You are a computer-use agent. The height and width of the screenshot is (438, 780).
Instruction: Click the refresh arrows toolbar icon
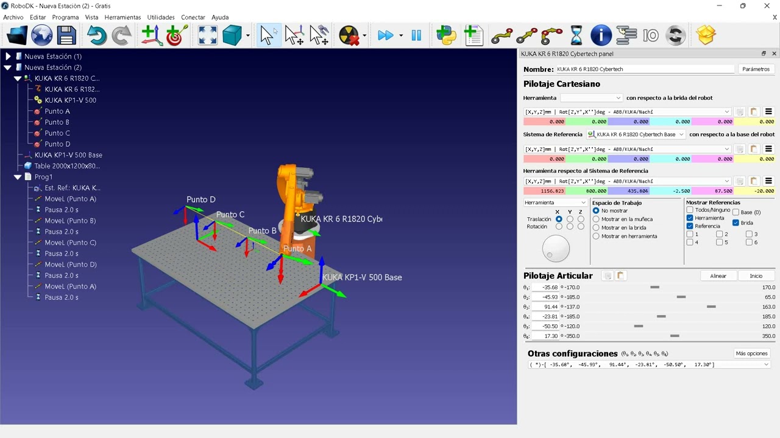[x=675, y=35]
